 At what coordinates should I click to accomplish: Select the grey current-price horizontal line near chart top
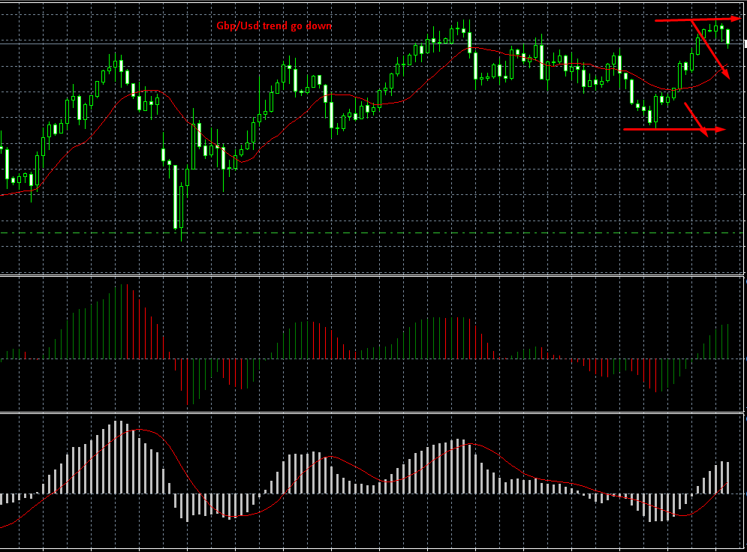click(372, 43)
